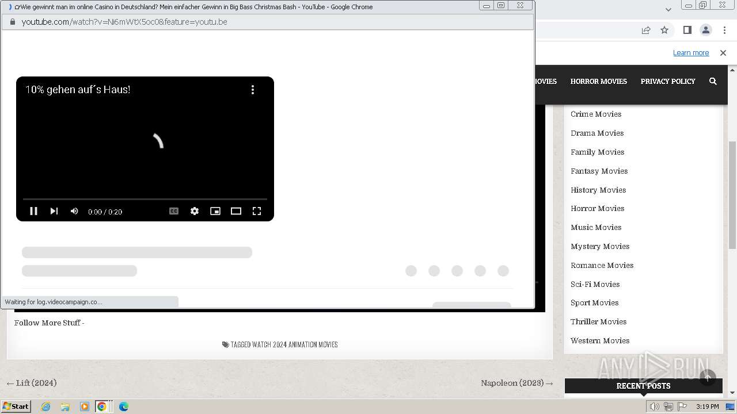
Task: Click the network tray icon
Action: [668, 407]
